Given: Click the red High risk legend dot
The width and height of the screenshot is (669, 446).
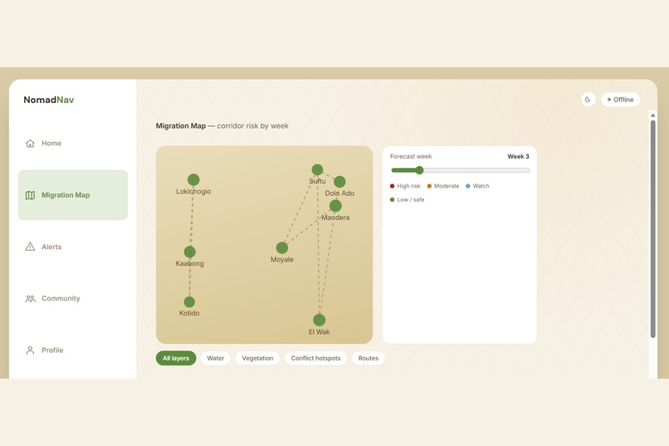Looking at the screenshot, I should tap(392, 186).
